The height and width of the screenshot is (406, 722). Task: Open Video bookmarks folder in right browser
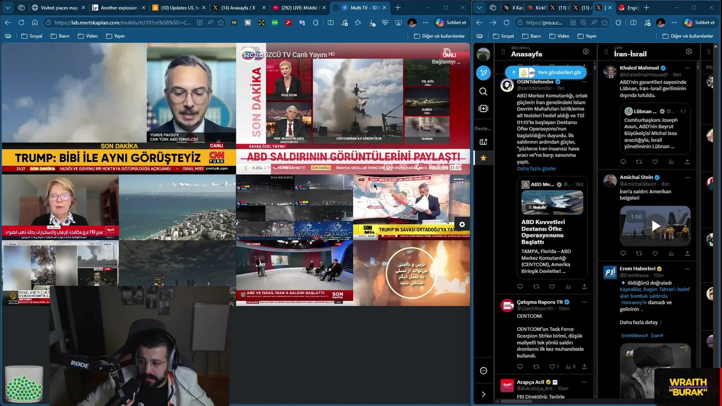click(x=559, y=36)
